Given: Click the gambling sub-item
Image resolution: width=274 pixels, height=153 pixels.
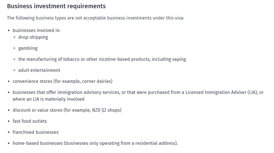Looking at the screenshot, I should point(28,48).
